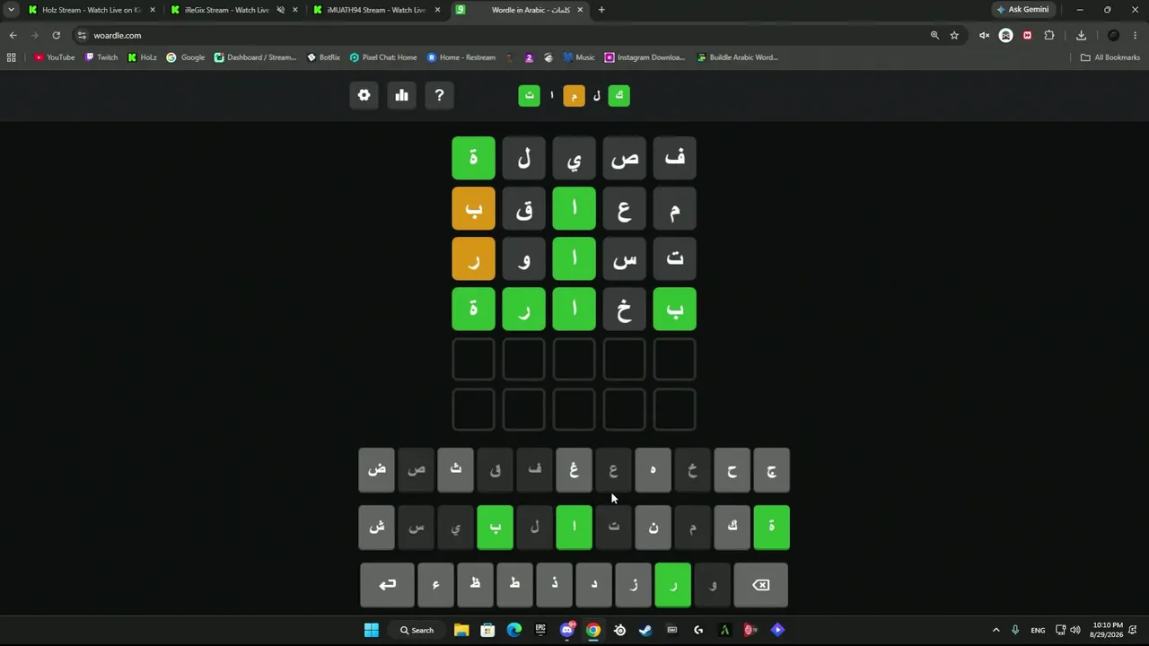
Task: Close the Holz Stream tab
Action: point(152,10)
